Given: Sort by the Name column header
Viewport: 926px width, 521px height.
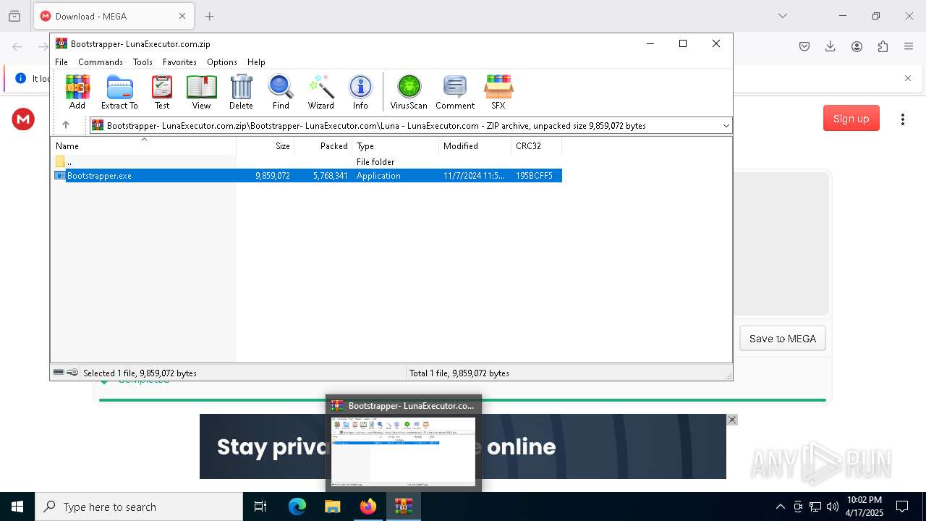Looking at the screenshot, I should click(143, 145).
